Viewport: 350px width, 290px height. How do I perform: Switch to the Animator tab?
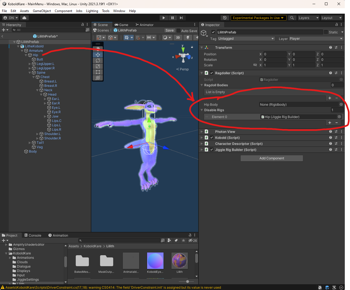tap(145, 25)
